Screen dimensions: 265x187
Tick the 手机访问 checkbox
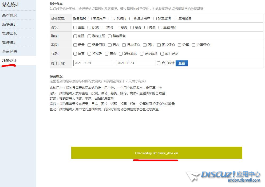pos(110,18)
